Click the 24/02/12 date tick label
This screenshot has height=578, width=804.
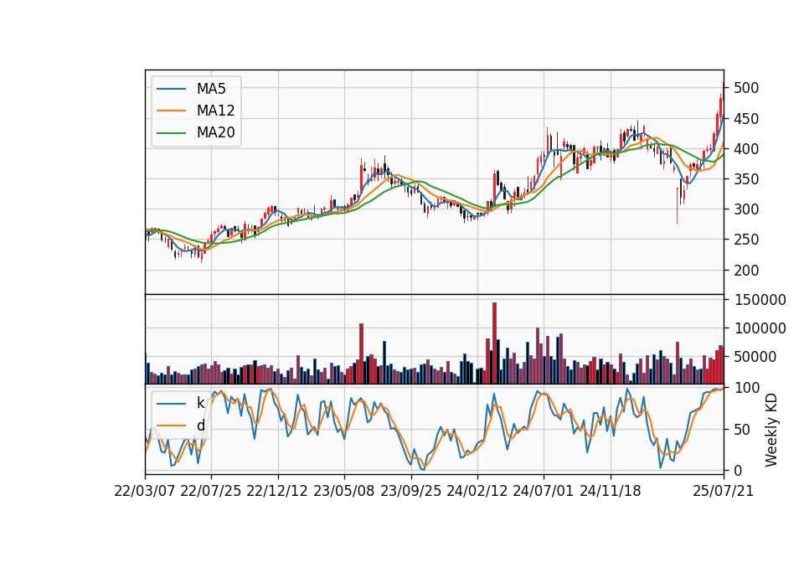[x=477, y=492]
